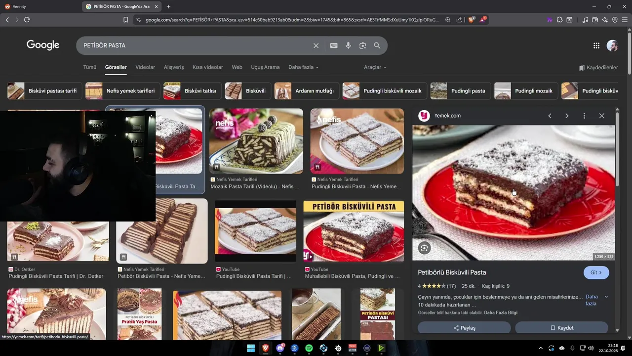
Task: Select the Bisküvi tatlısı filter chip
Action: click(x=193, y=91)
